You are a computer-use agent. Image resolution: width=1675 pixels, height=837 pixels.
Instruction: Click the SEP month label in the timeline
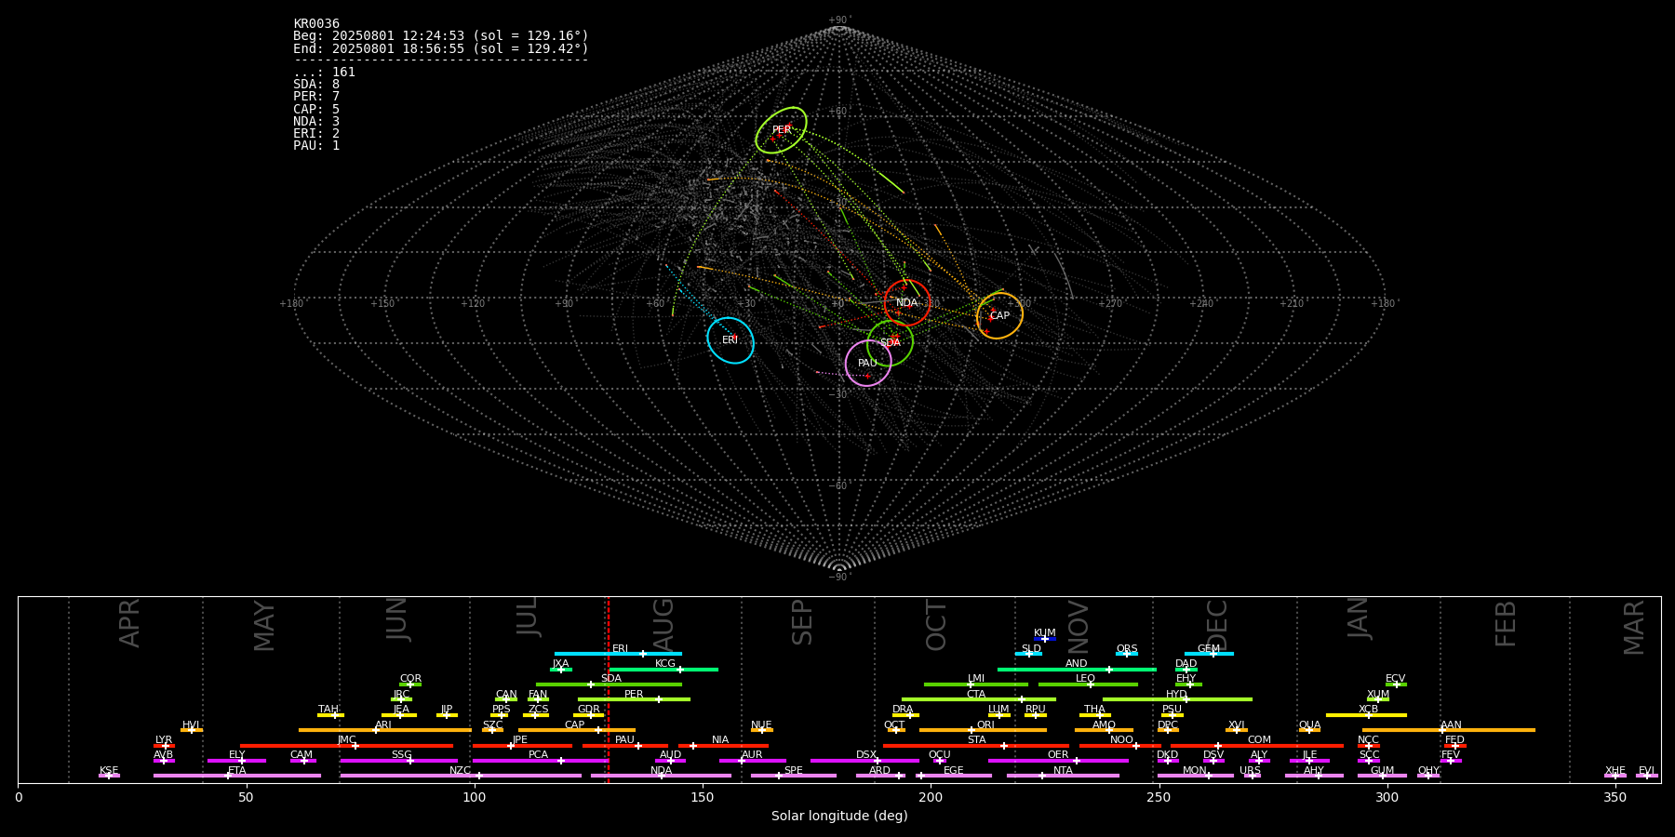click(802, 622)
